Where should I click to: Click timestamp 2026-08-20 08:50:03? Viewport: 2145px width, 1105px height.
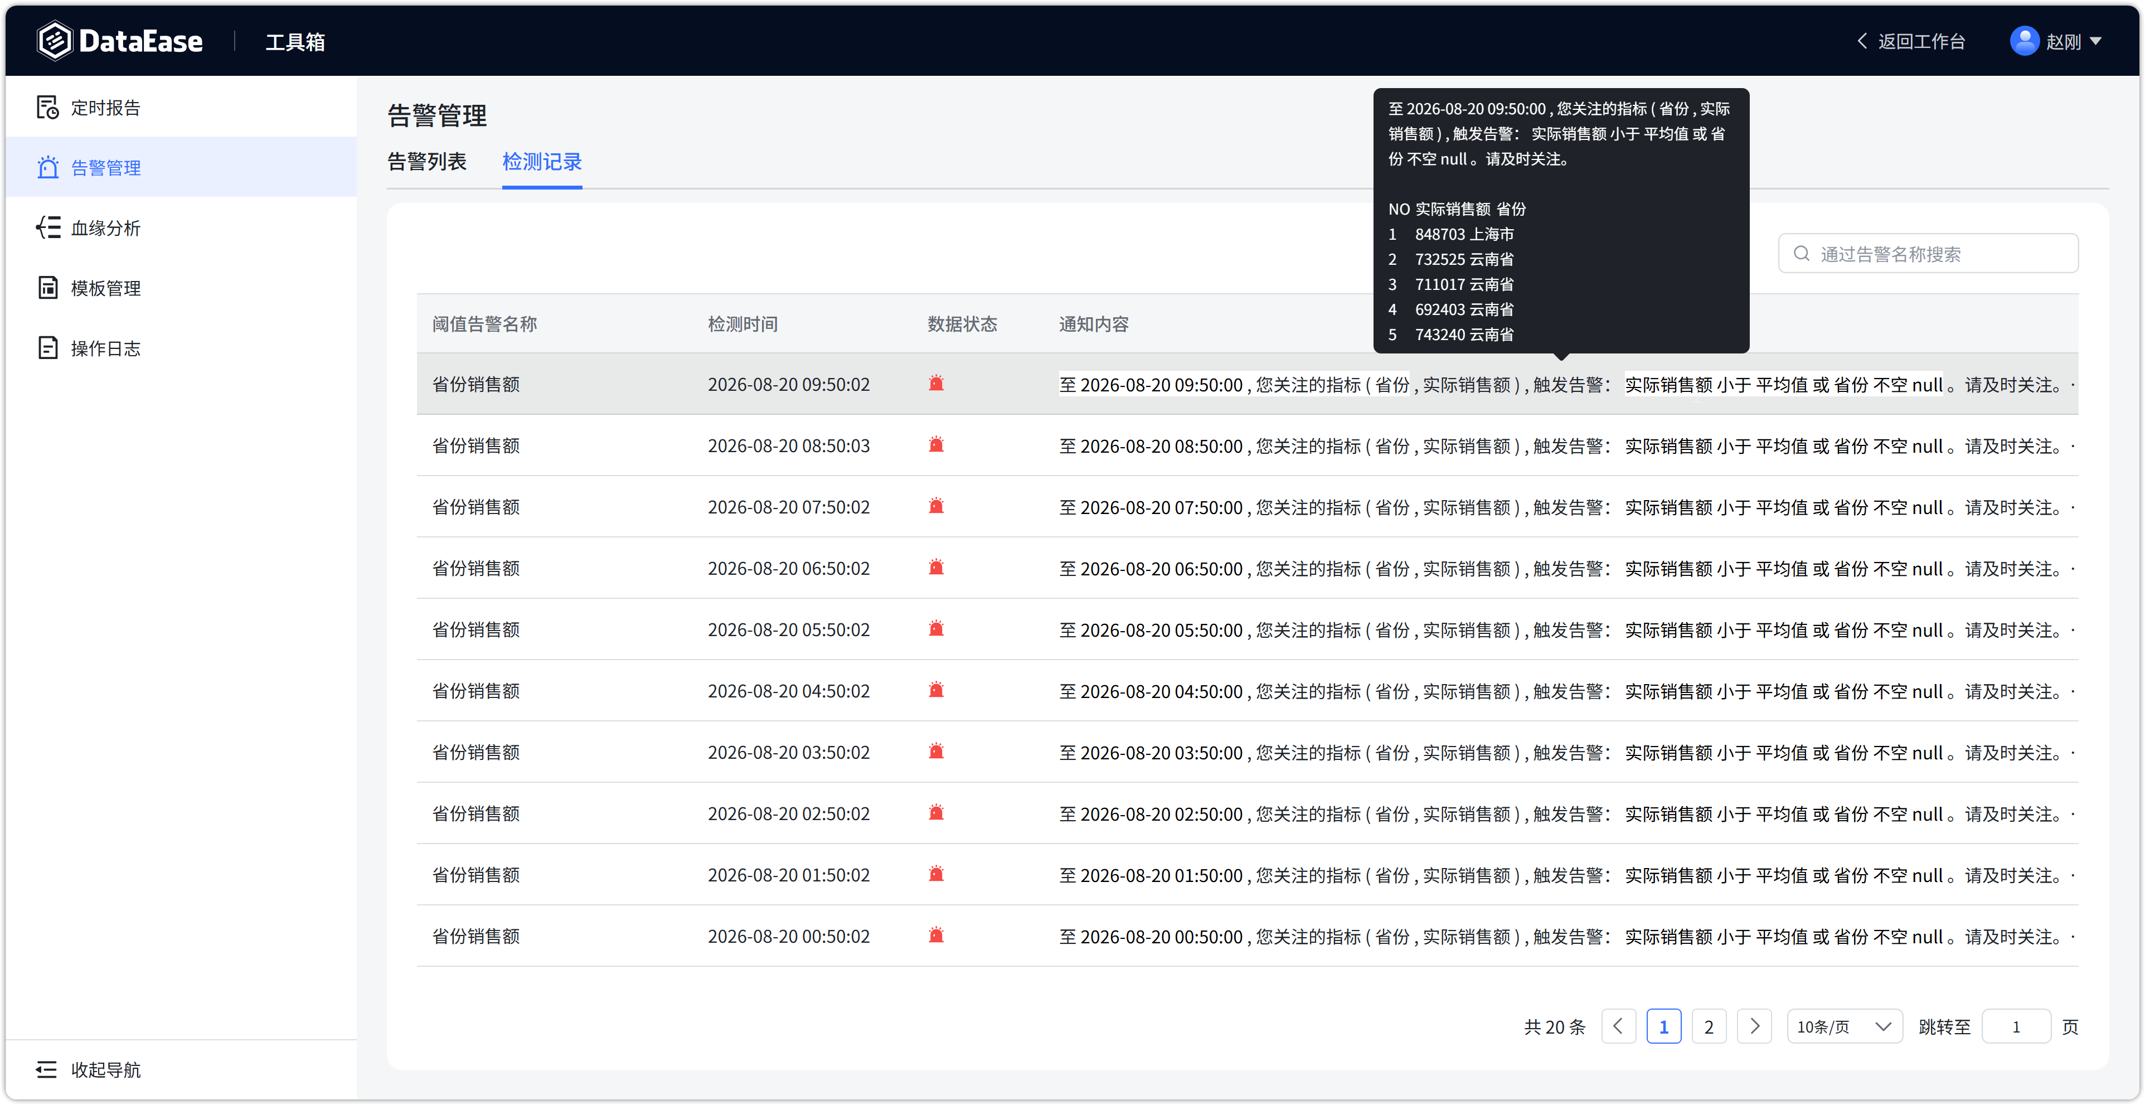point(789,445)
